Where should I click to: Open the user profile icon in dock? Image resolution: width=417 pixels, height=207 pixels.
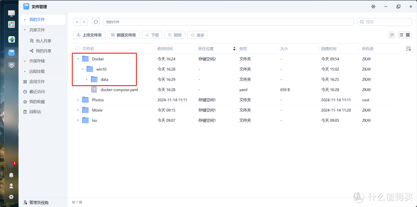11,185
